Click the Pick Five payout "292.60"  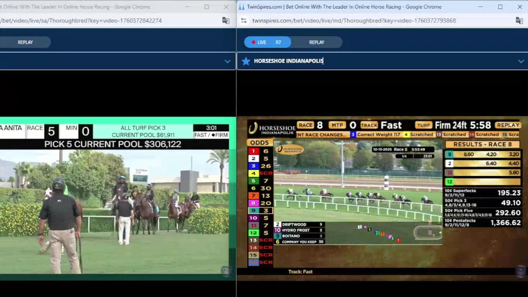pos(508,213)
